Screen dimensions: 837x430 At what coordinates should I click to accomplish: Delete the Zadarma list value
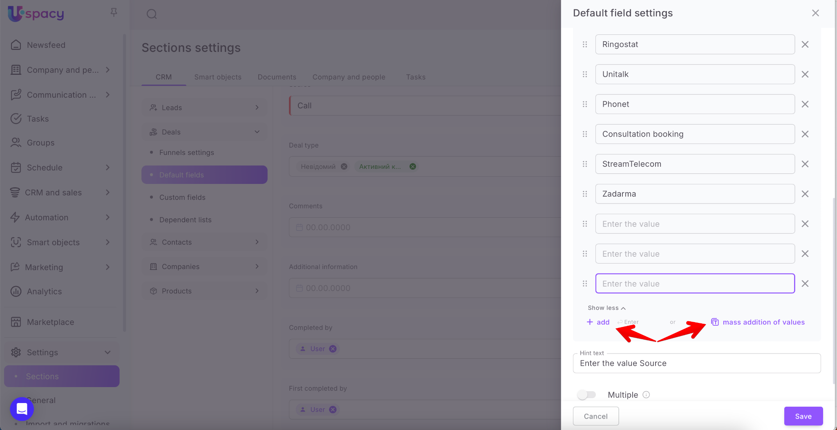point(805,194)
